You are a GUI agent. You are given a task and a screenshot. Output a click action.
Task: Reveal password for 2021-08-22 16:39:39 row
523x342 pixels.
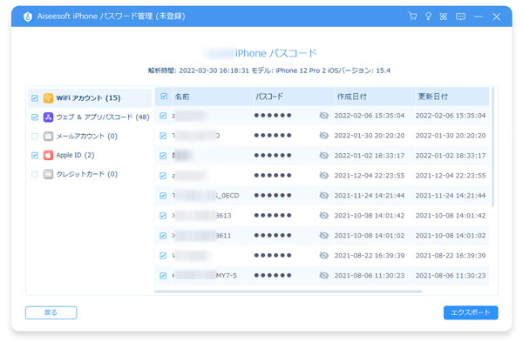[323, 255]
